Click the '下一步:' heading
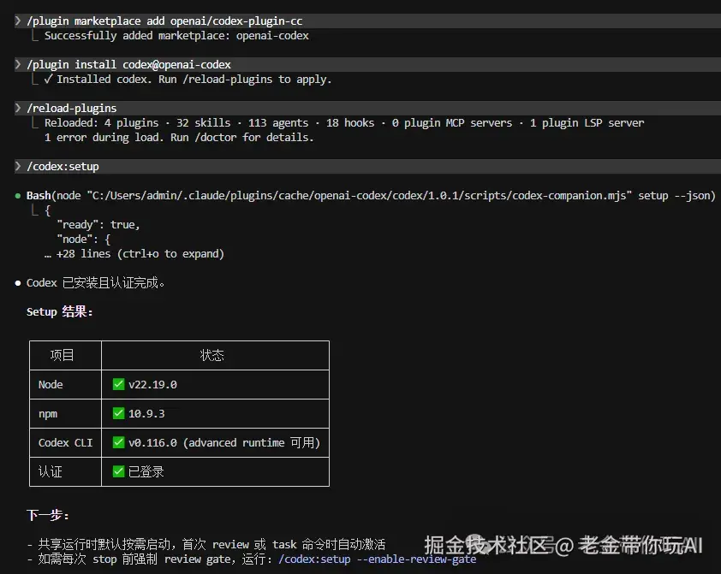 pyautogui.click(x=48, y=515)
